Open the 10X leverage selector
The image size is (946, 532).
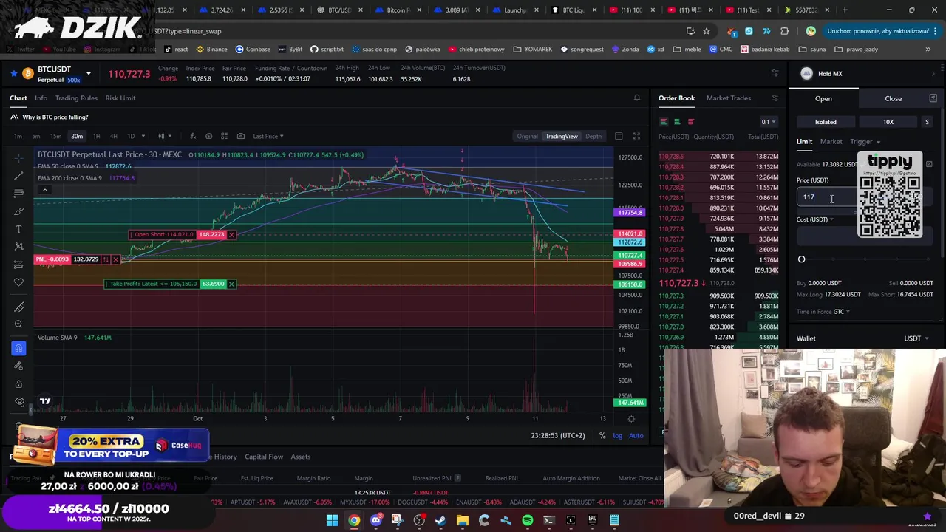coord(888,122)
